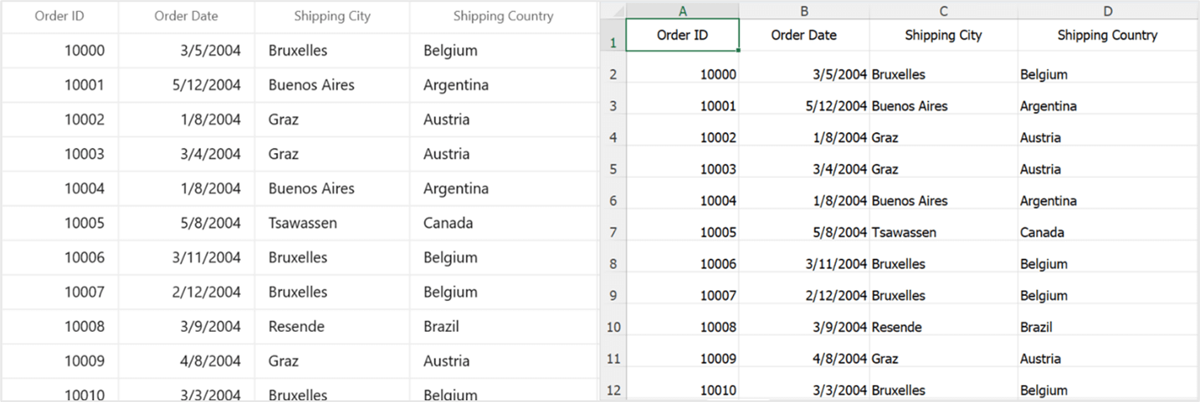The height and width of the screenshot is (402, 1200).
Task: Select column A header in the spreadsheet
Action: [682, 10]
